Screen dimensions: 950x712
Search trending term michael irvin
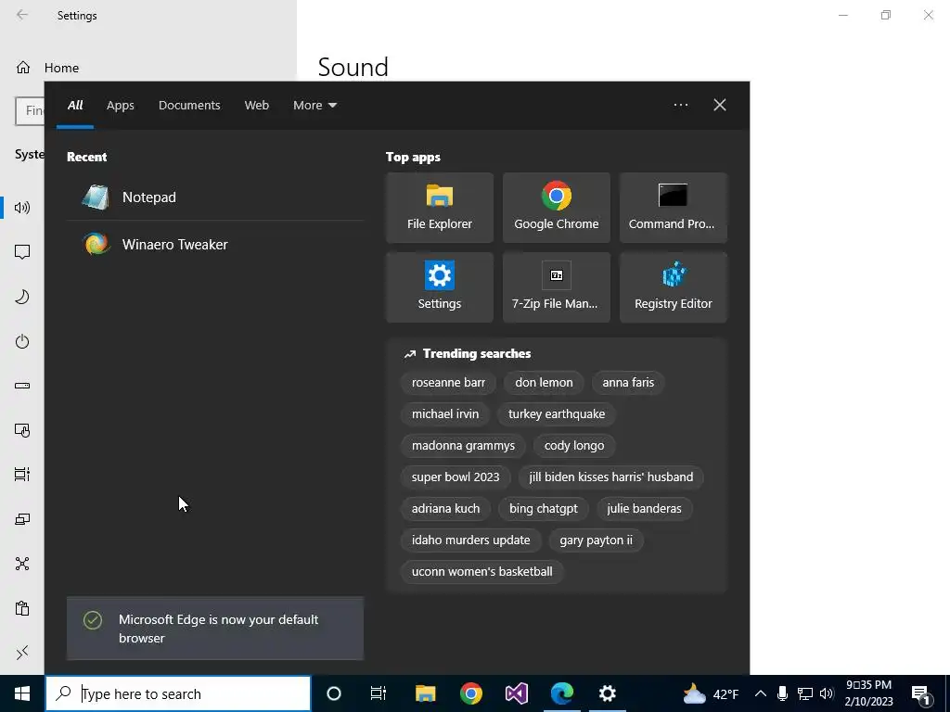tap(444, 414)
